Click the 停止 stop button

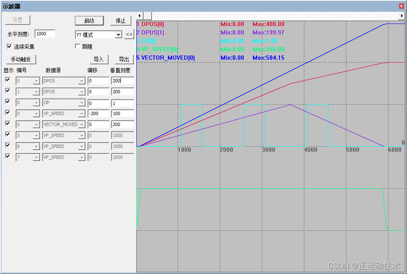click(x=121, y=21)
